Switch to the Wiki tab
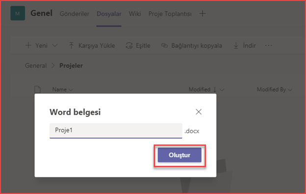 click(x=135, y=14)
